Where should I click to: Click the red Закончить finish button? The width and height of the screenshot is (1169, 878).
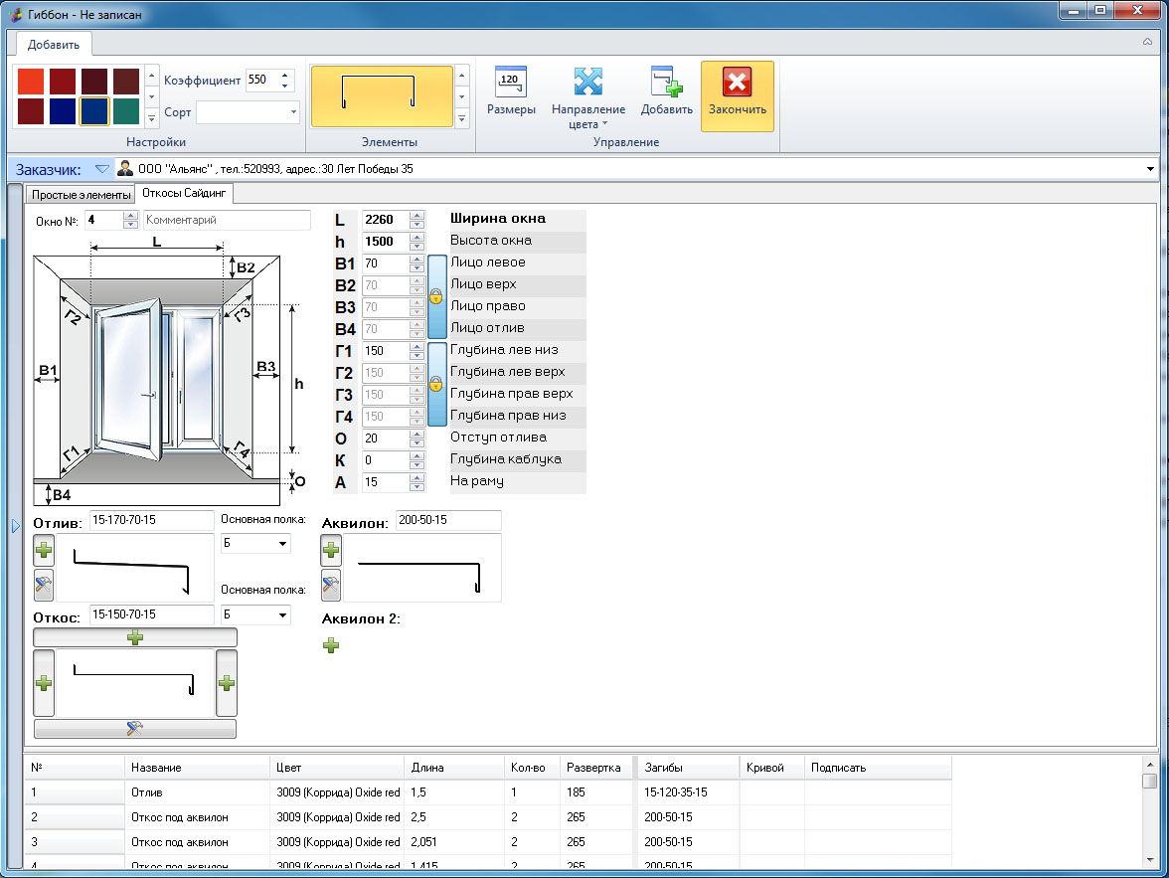(x=737, y=96)
